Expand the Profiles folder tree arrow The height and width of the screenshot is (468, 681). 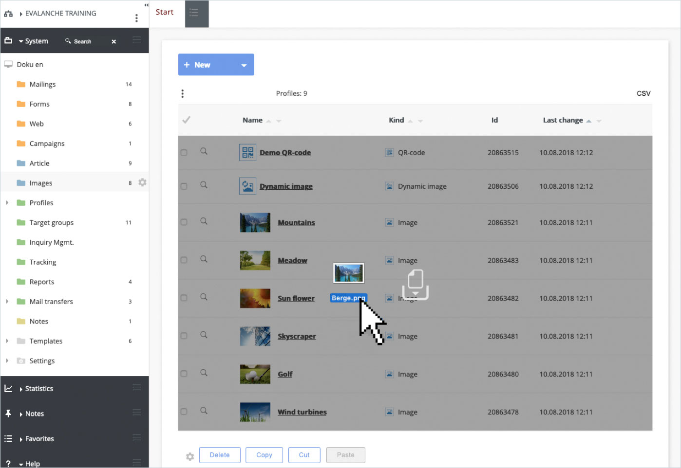[7, 203]
